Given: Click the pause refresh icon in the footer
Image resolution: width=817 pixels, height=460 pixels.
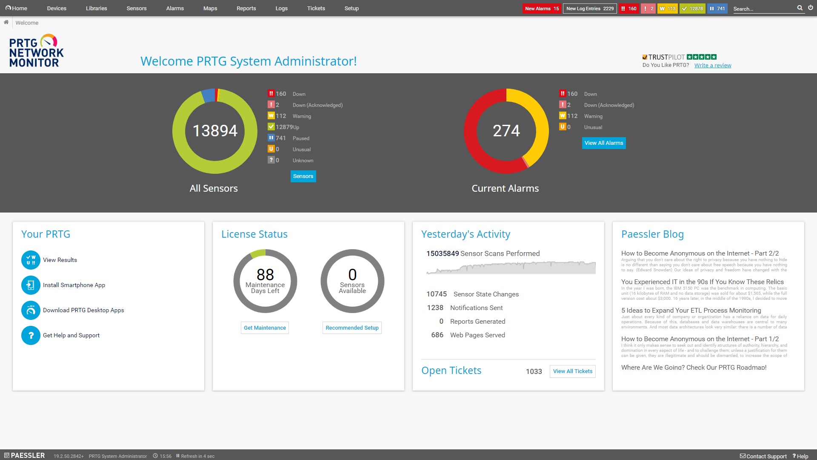Looking at the screenshot, I should (x=178, y=456).
